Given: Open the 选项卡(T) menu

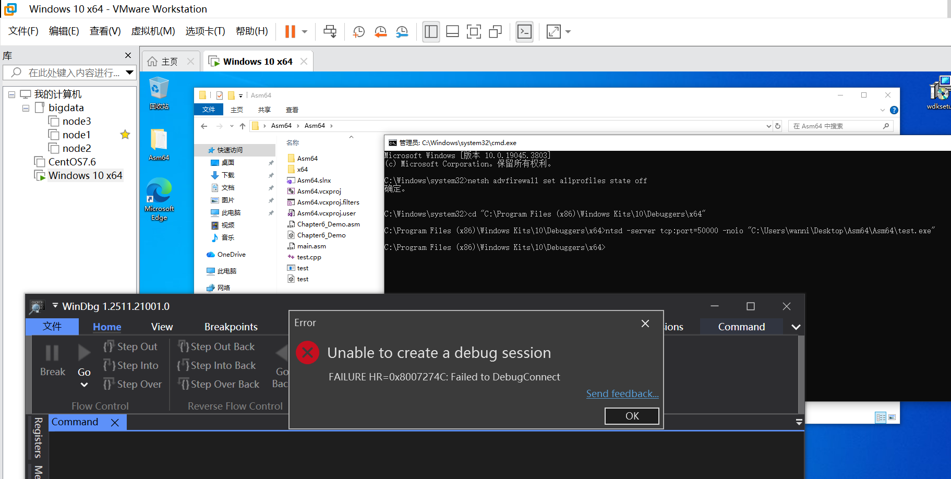Looking at the screenshot, I should [205, 31].
